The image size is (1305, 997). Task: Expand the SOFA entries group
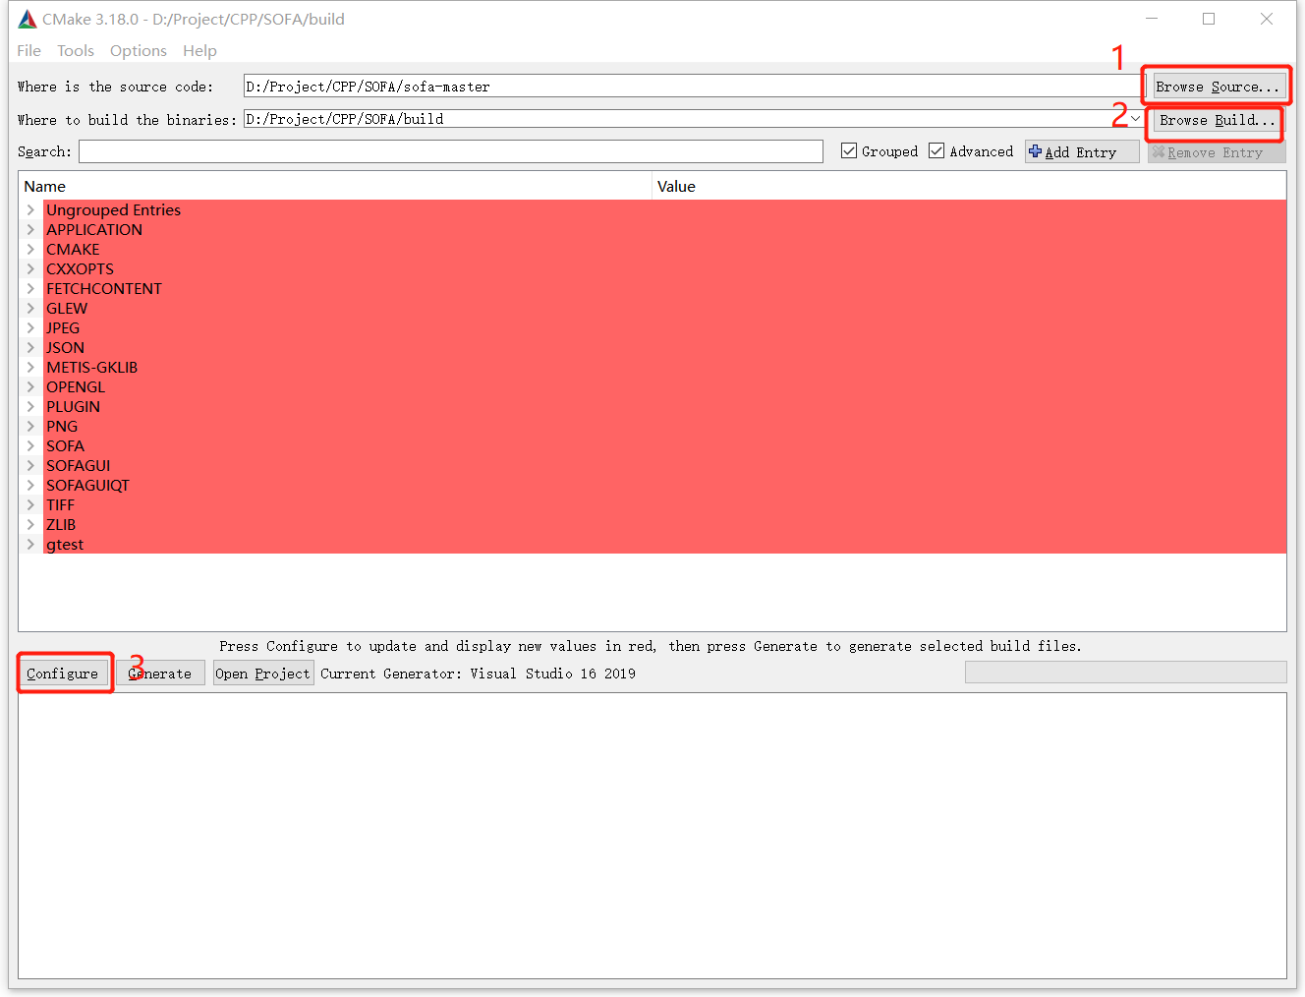29,445
